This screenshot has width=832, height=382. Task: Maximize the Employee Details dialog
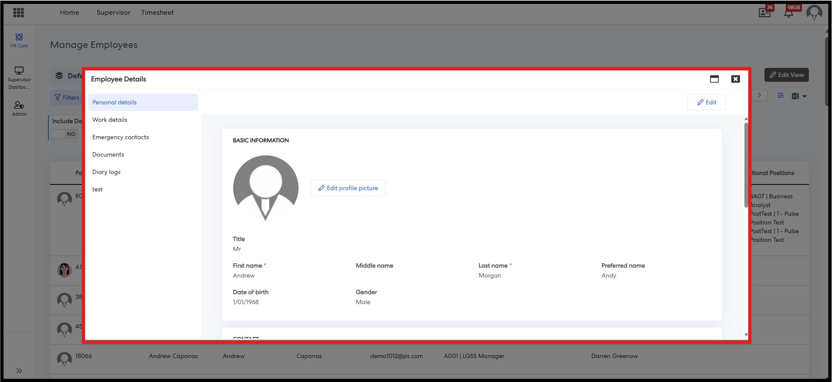(714, 79)
